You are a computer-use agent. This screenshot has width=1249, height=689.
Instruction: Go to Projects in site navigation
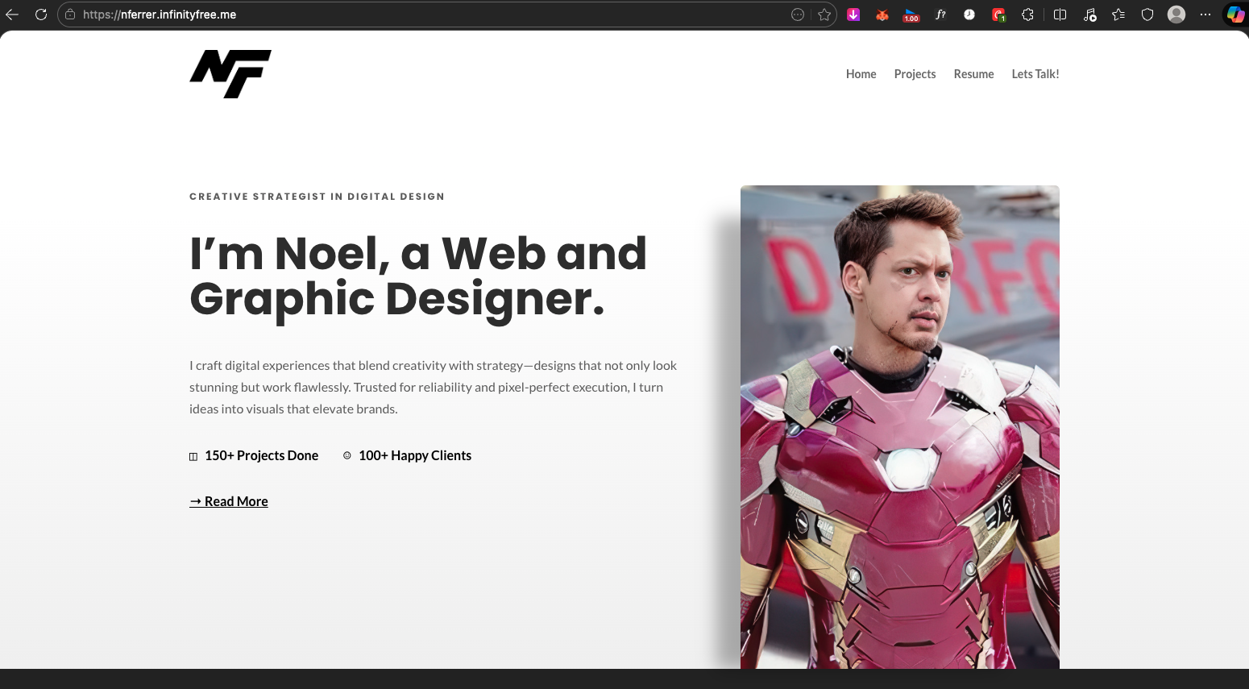click(x=915, y=74)
